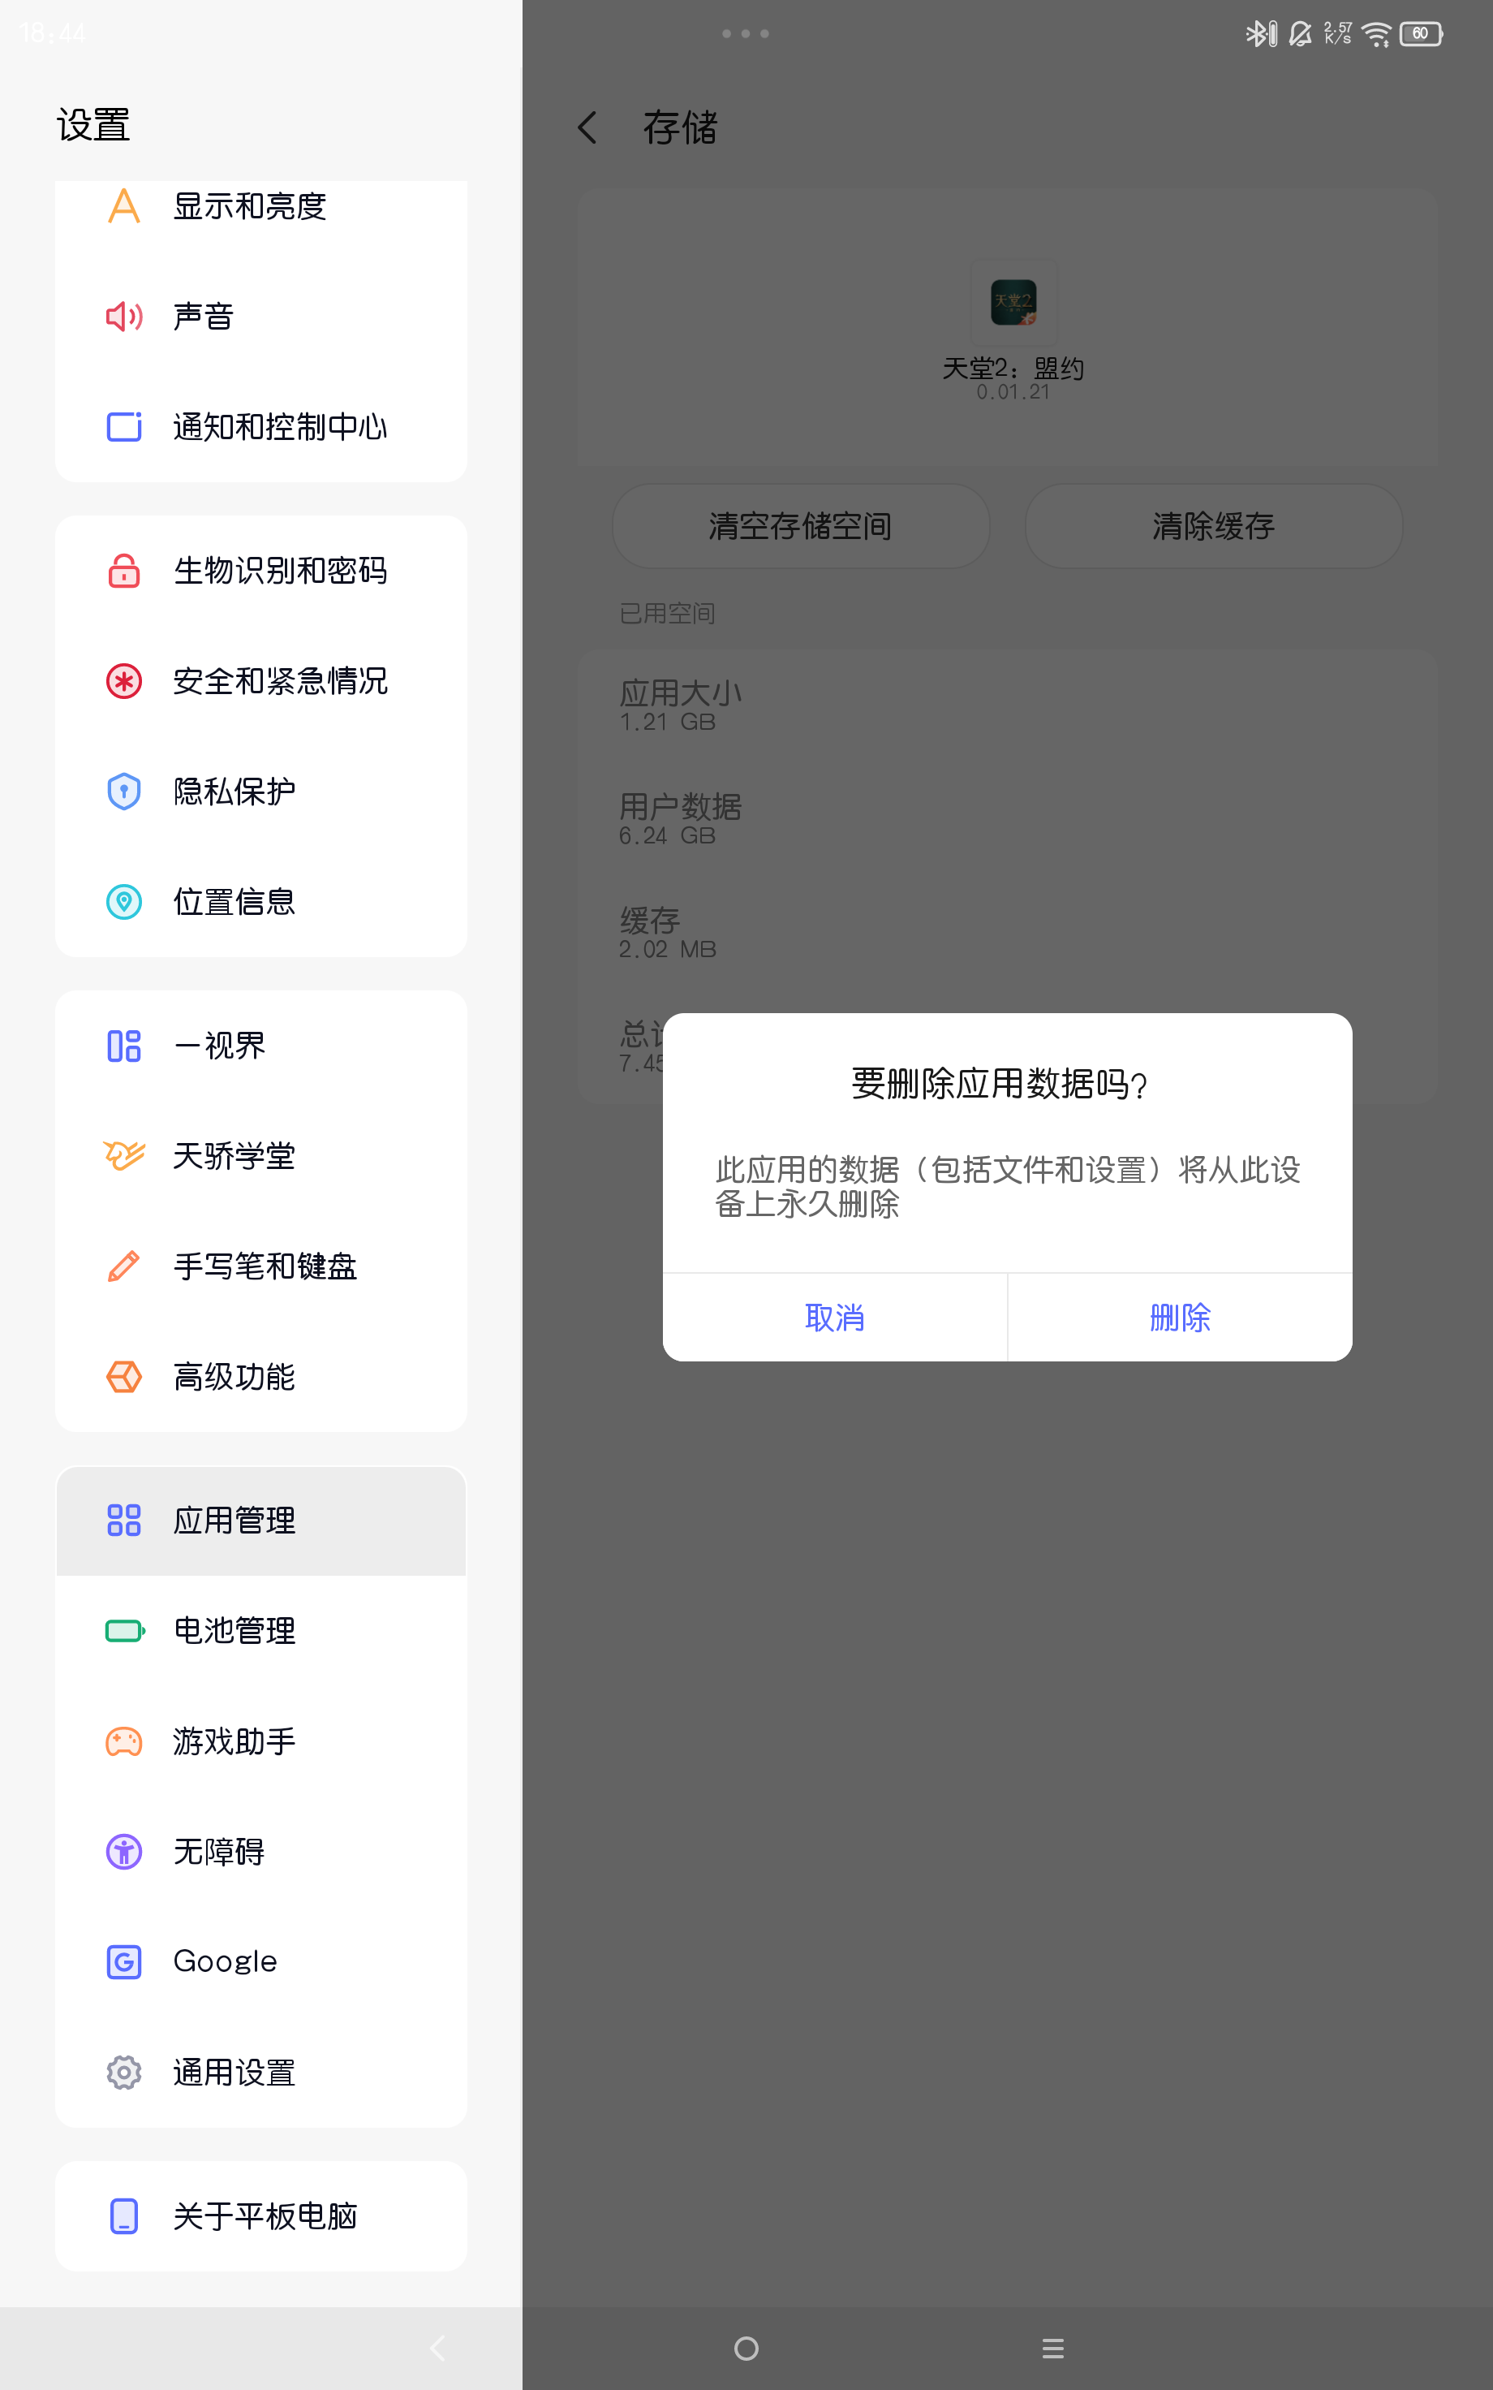Tap the 天堂2：盟约 app icon
This screenshot has width=1493, height=2390.
coord(1013,302)
